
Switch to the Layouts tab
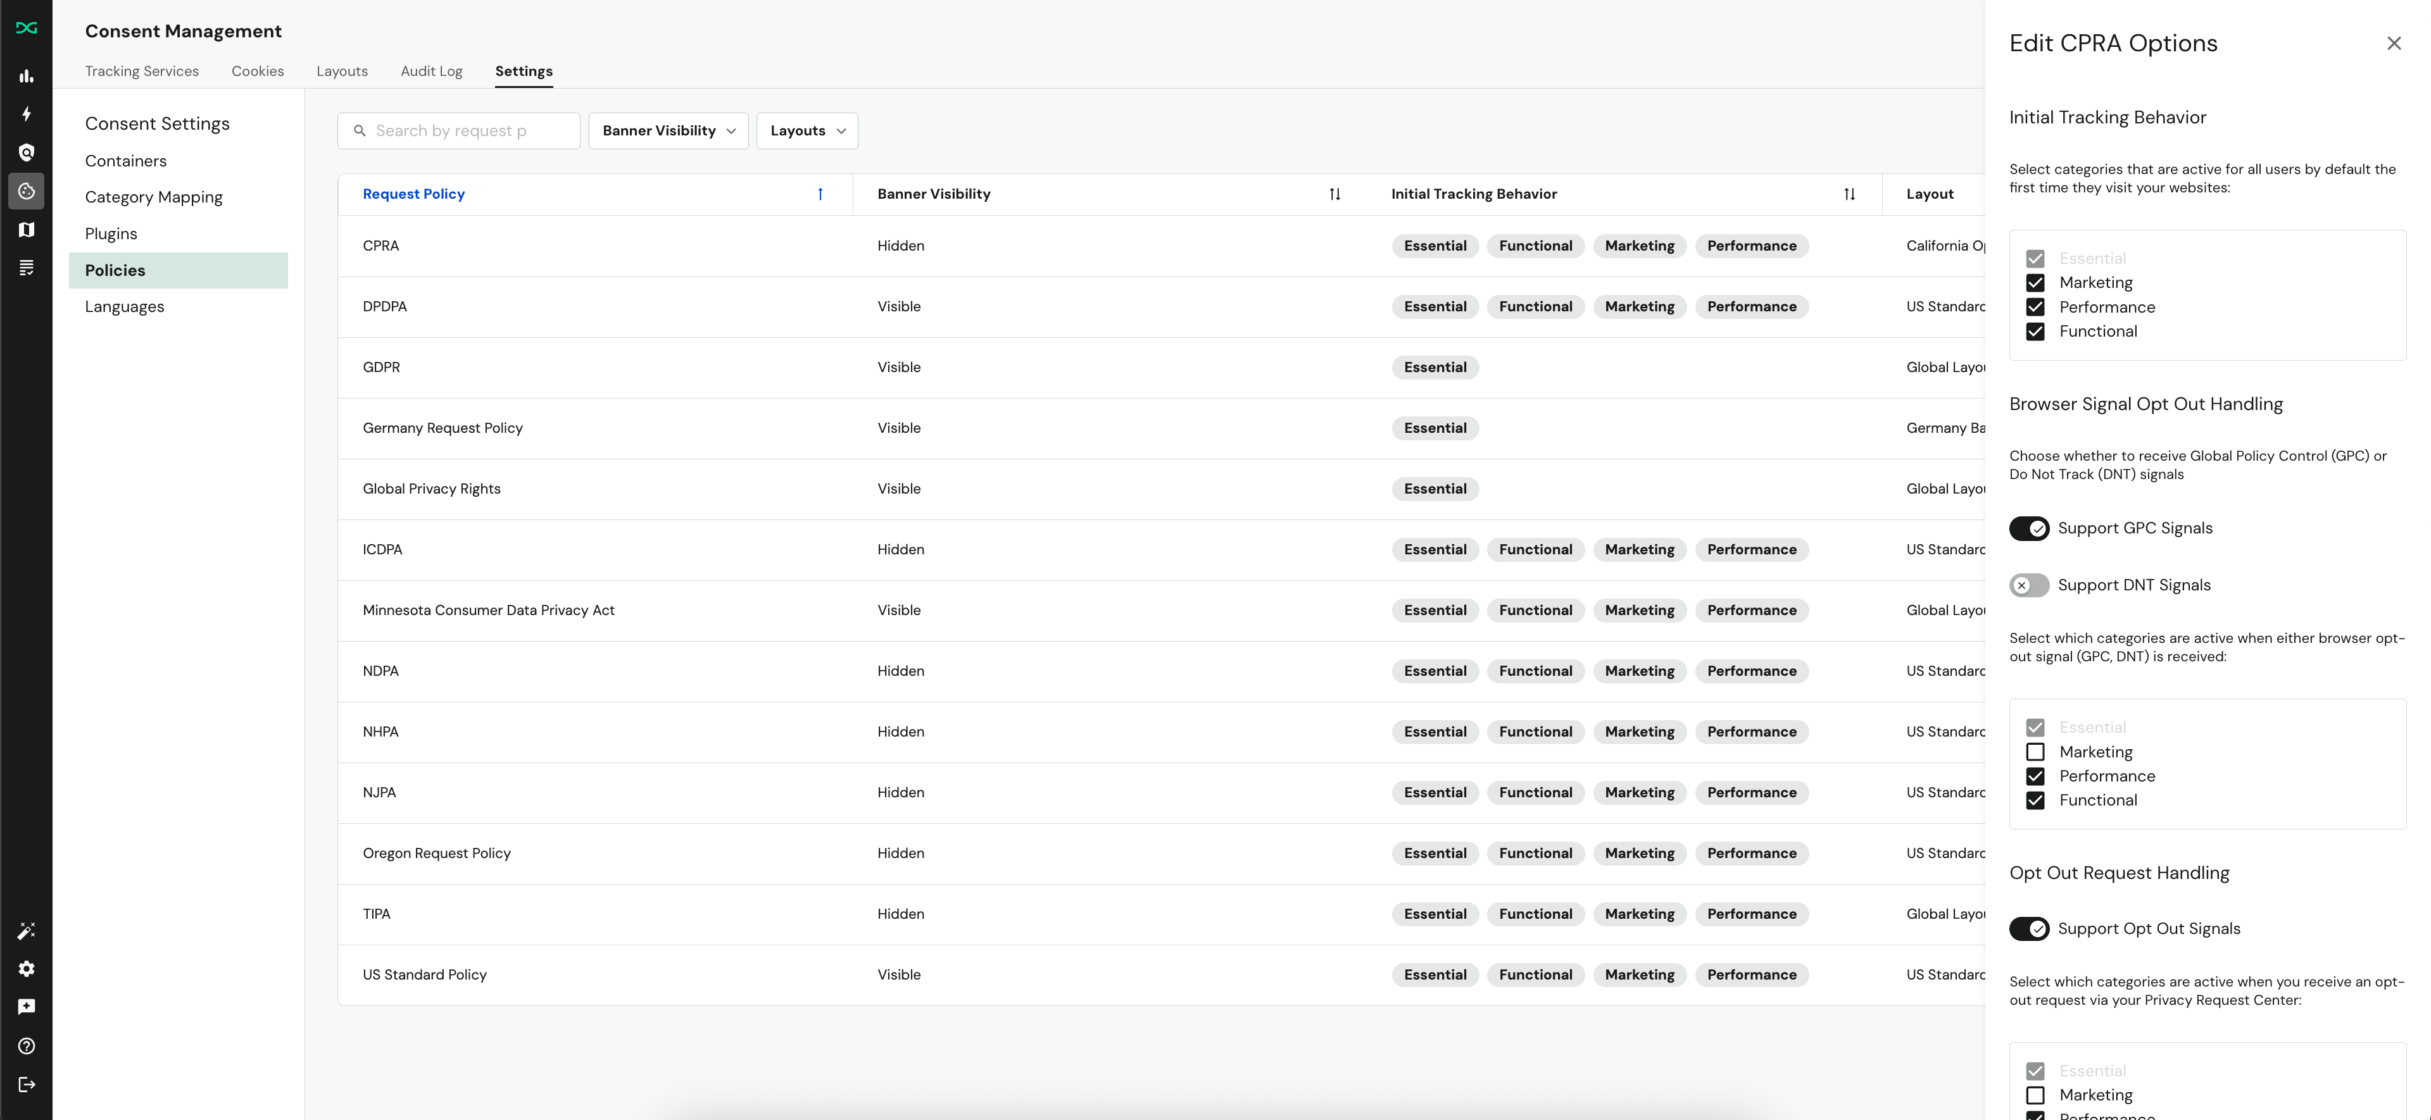(x=342, y=72)
